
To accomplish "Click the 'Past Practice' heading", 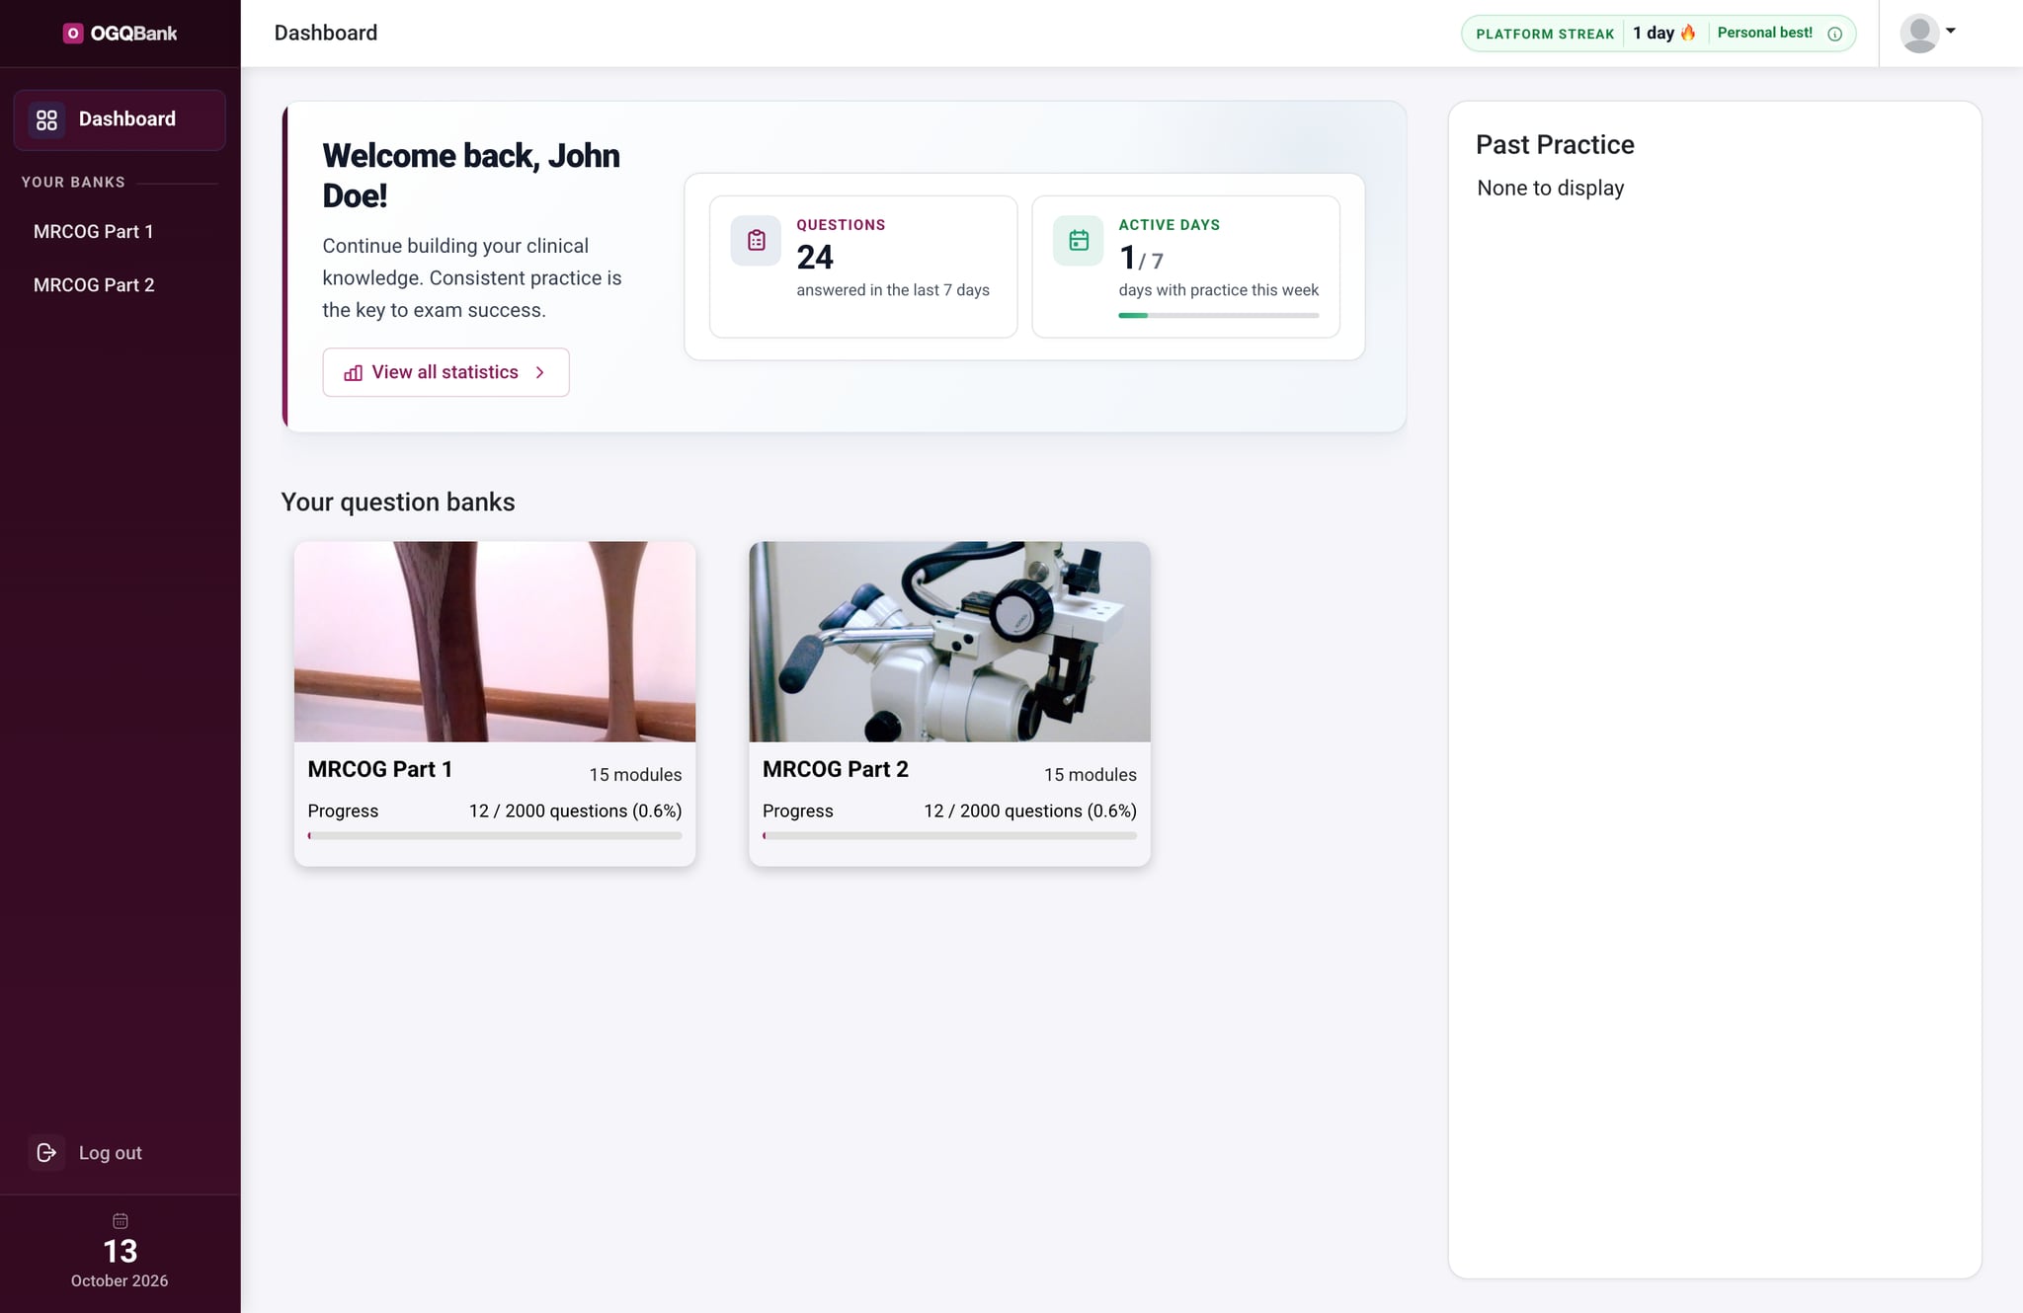I will 1555,145.
